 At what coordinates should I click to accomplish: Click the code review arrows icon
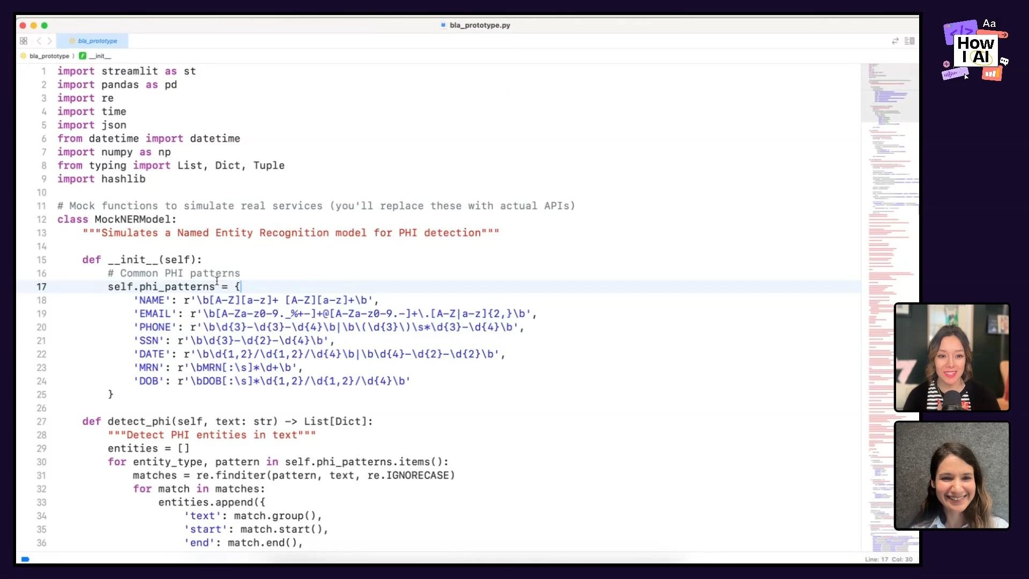click(895, 41)
